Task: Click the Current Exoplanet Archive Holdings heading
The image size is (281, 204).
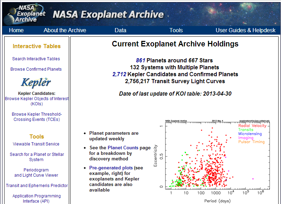Action: click(175, 44)
